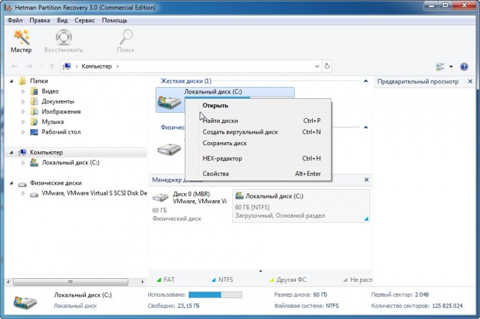Click the Другая ФС legend entry

(x=288, y=279)
